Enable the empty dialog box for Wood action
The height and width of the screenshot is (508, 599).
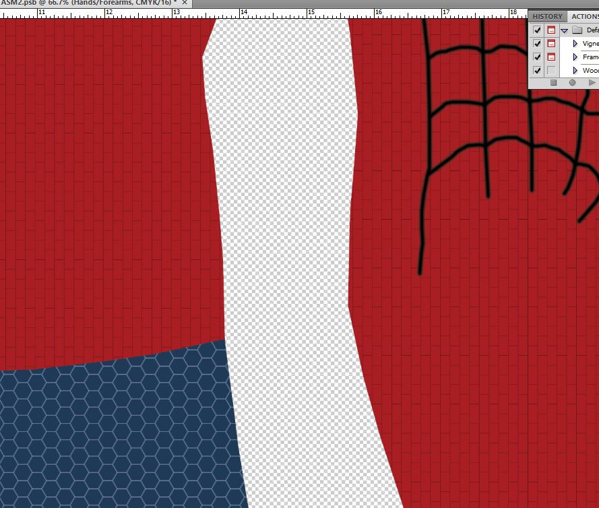click(551, 70)
